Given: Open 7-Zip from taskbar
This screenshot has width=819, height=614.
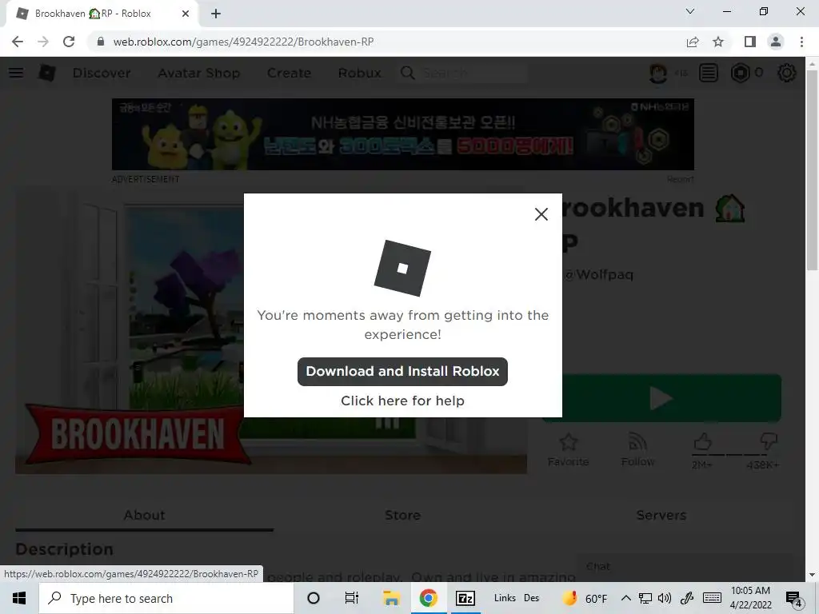Looking at the screenshot, I should pos(465,598).
